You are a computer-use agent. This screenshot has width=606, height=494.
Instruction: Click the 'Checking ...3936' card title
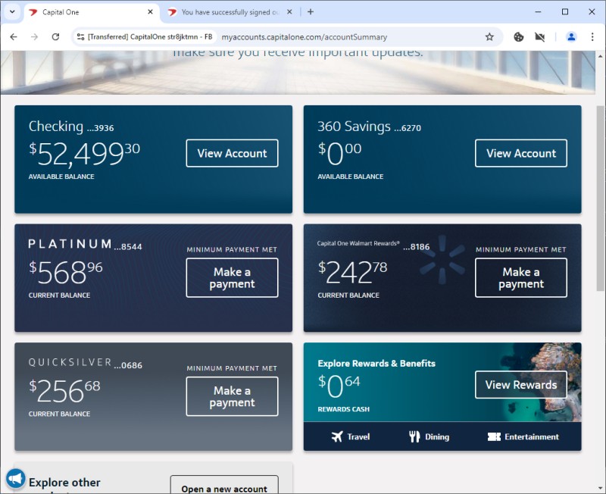point(71,127)
